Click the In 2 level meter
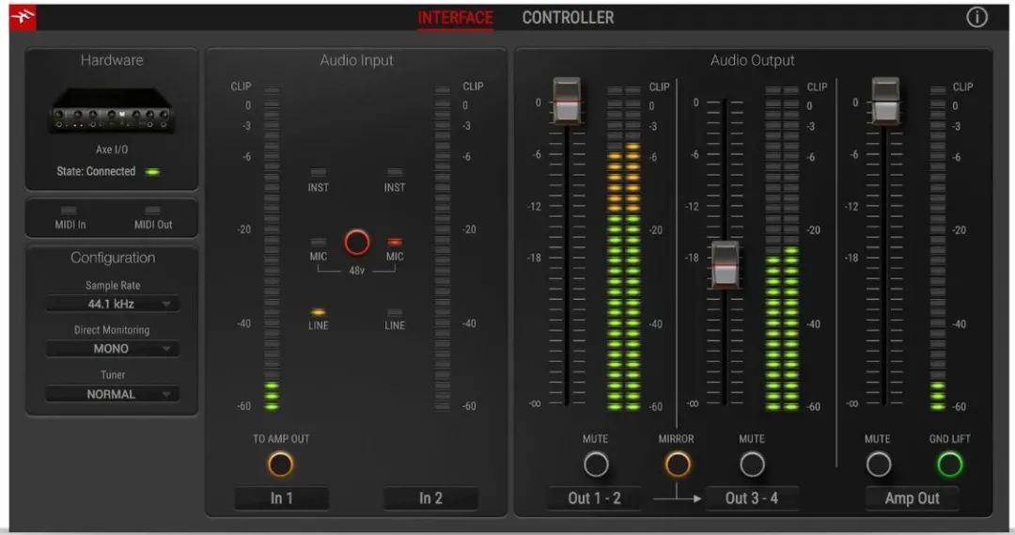 pos(442,247)
